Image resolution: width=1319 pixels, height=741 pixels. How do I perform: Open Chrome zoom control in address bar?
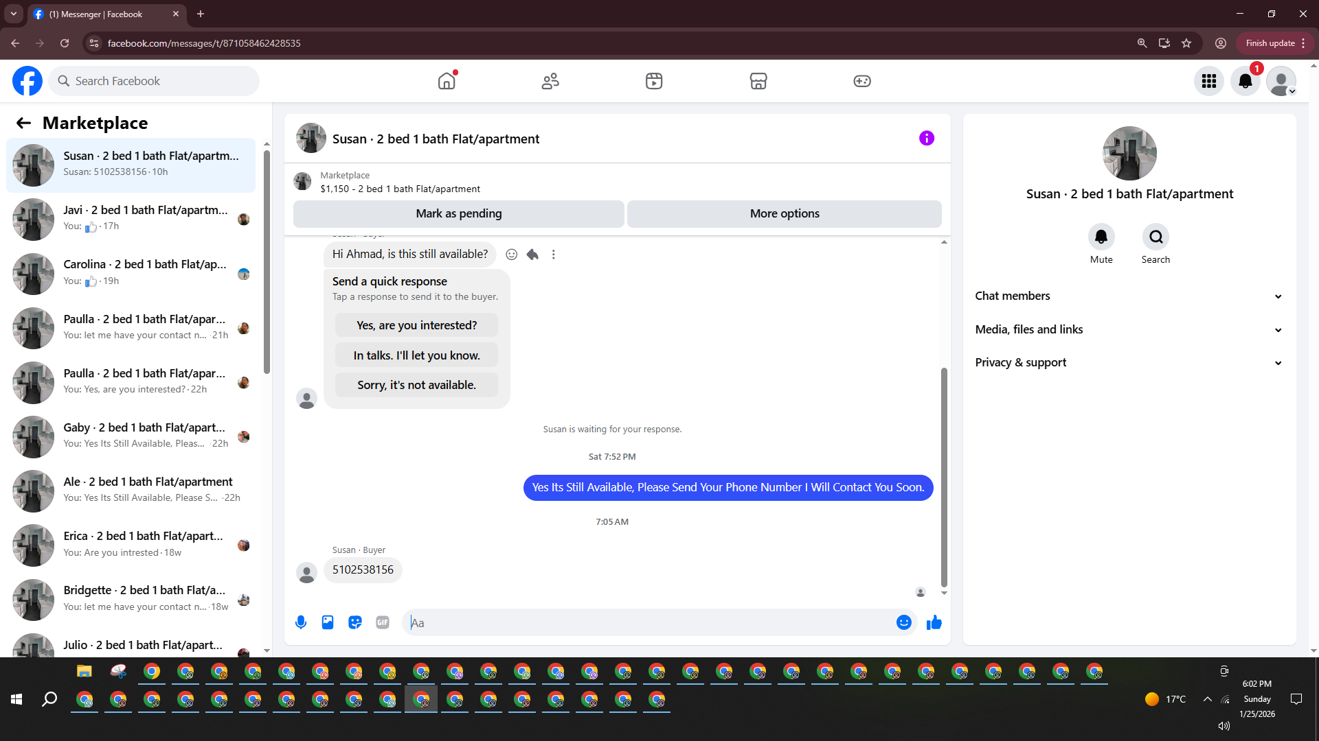click(x=1142, y=43)
